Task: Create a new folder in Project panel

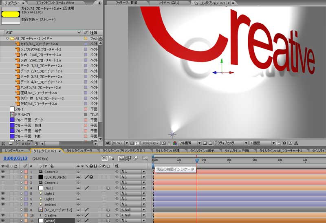Action: point(11,144)
